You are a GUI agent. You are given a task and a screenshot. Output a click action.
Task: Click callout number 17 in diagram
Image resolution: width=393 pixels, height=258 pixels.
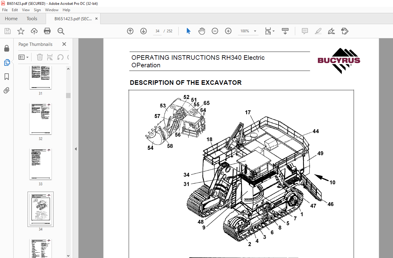click(248, 113)
